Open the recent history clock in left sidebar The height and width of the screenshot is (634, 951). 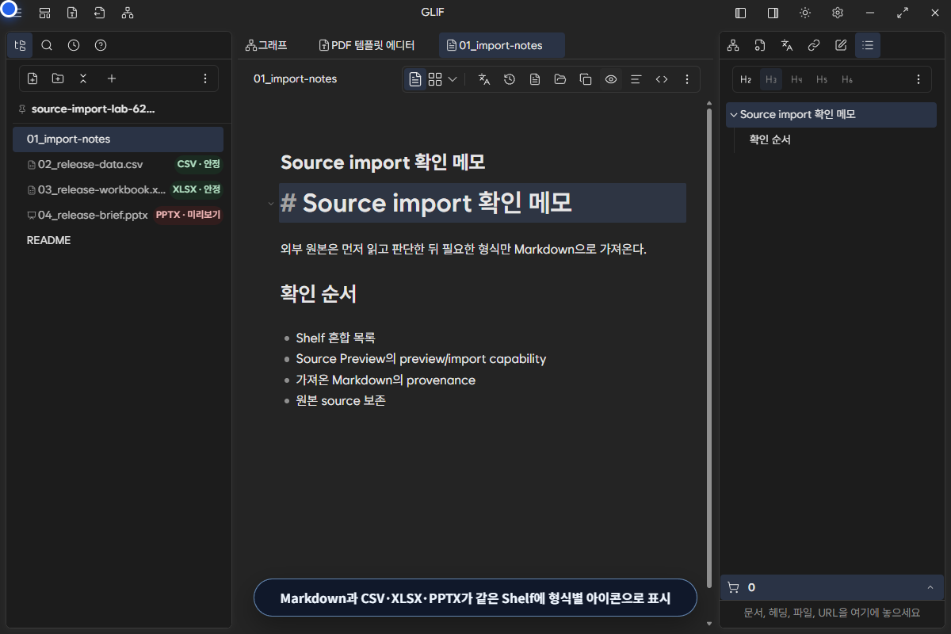click(74, 45)
